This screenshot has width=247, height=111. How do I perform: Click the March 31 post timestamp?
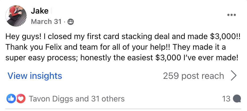pos(46,22)
